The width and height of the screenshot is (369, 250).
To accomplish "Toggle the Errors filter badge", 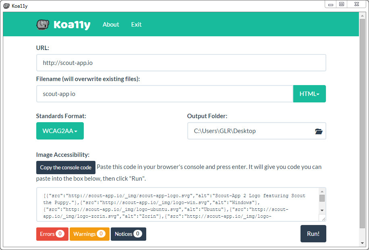I will tap(52, 234).
